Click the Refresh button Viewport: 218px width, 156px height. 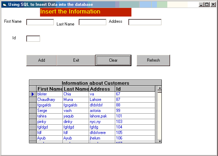point(153,60)
